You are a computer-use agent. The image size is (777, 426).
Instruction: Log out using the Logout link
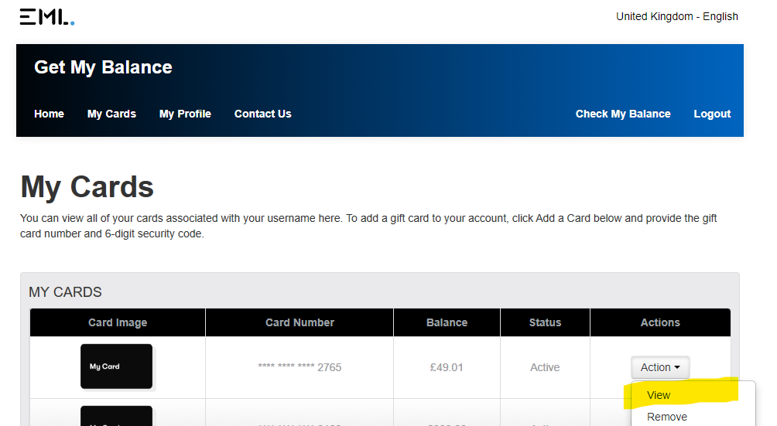click(712, 114)
